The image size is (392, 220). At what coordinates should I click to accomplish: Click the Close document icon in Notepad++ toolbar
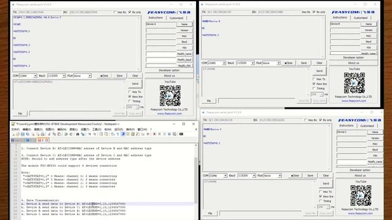[33, 134]
